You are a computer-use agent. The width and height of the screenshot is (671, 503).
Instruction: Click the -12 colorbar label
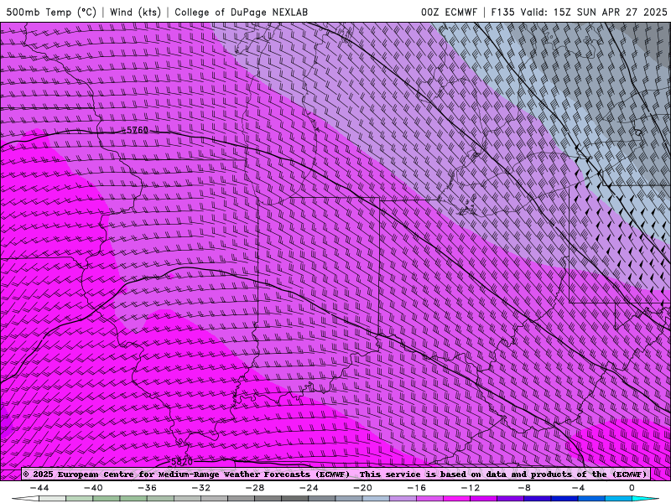(x=471, y=488)
